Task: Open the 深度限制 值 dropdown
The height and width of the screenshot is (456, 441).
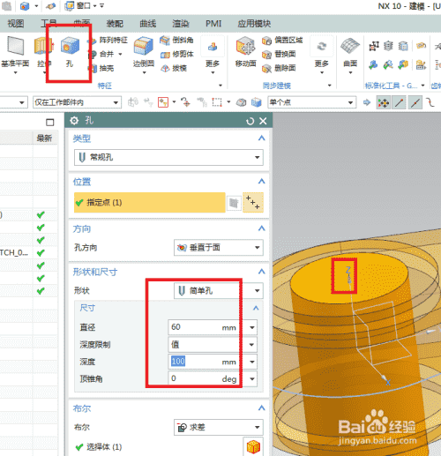Action: pos(213,344)
